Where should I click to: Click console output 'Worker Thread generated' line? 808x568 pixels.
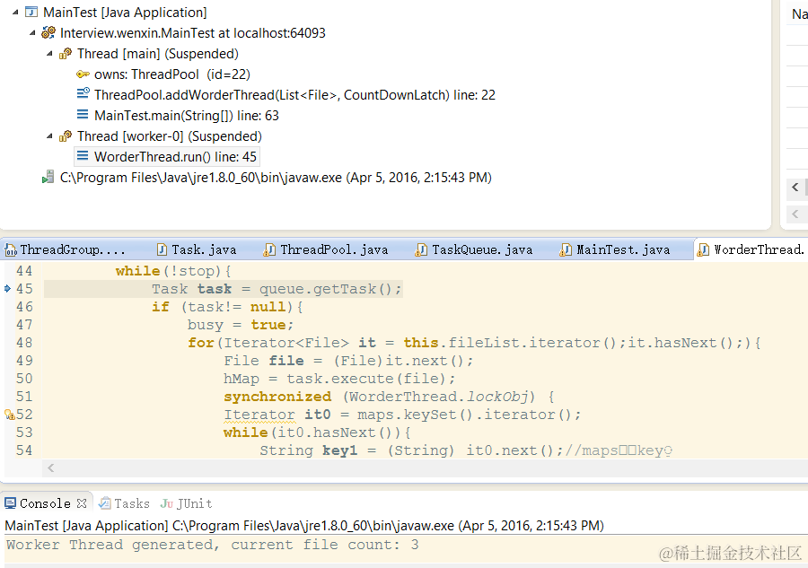(212, 545)
